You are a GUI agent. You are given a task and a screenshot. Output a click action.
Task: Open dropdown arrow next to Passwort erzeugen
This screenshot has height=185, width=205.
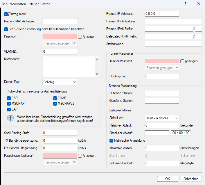click(75, 43)
